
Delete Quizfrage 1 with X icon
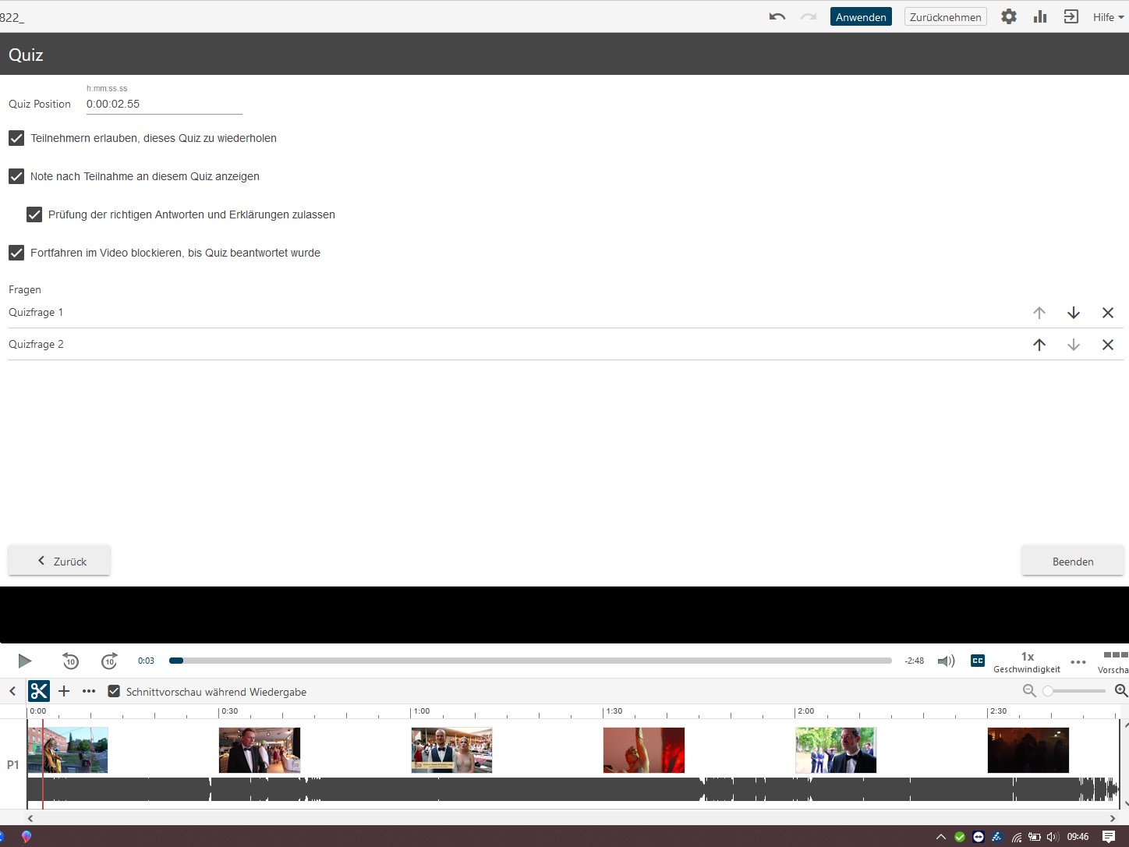[x=1107, y=313]
